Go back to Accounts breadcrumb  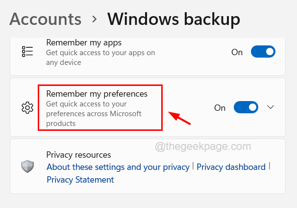click(45, 19)
